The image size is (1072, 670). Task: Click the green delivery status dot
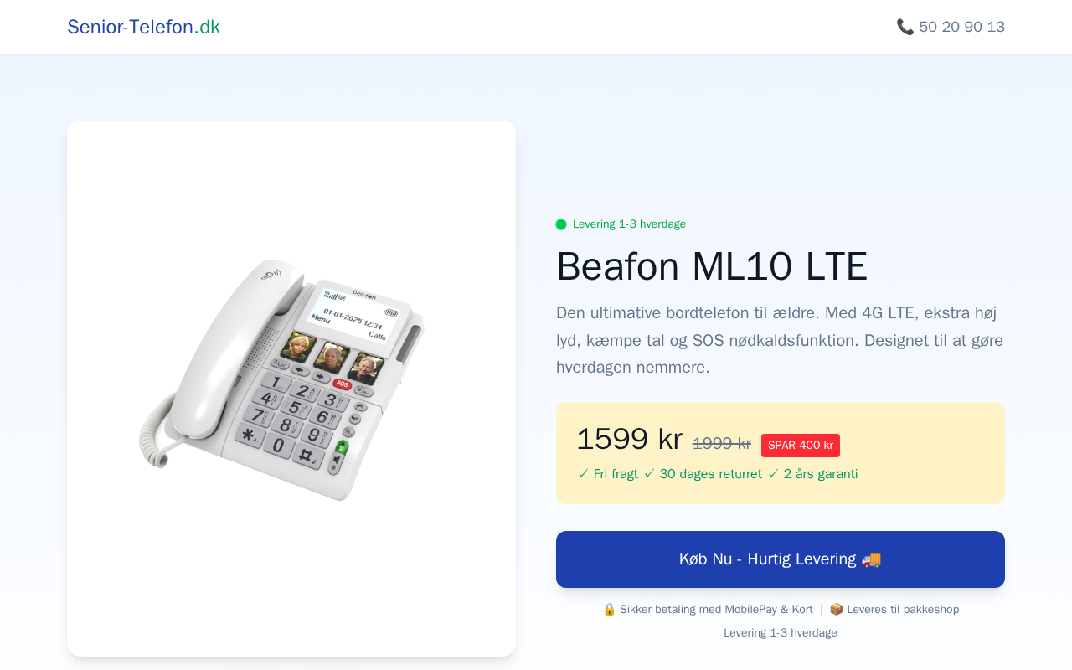[x=561, y=224]
